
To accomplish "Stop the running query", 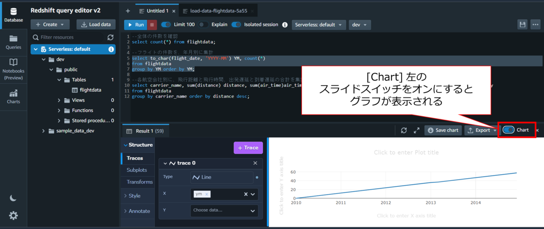I will [153, 24].
